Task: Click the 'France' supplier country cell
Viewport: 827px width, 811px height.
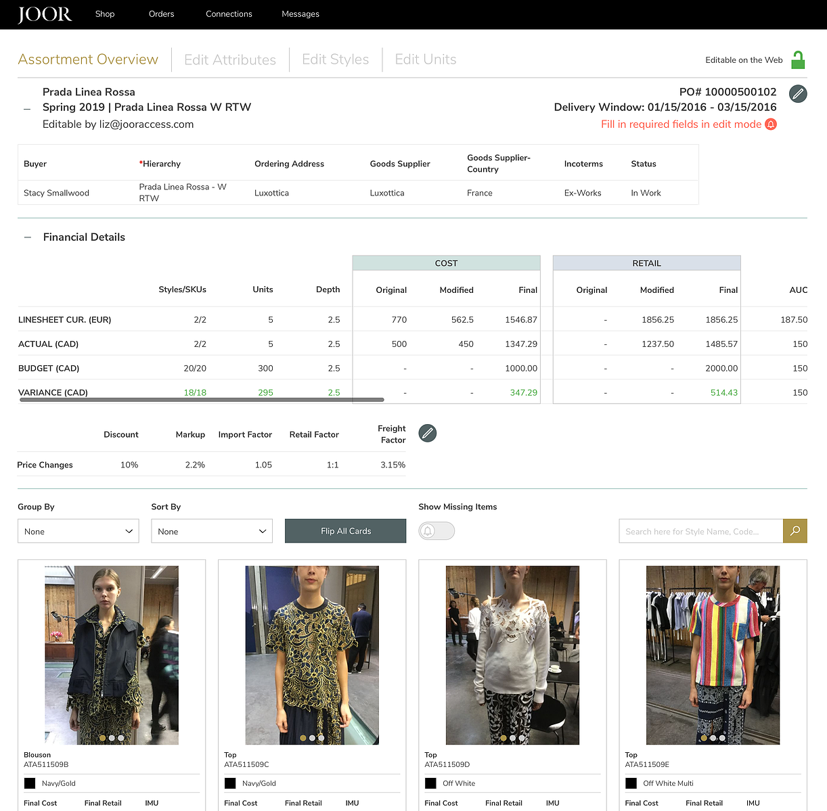Action: click(480, 193)
